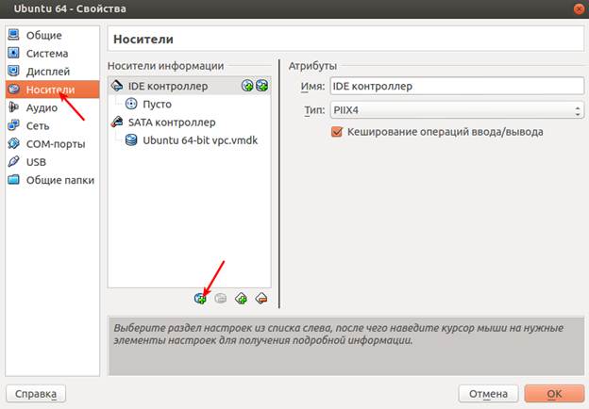Select Ubuntu 64-bit vpc.vmdk disk
Viewport: 589px width, 409px height.
(x=190, y=140)
